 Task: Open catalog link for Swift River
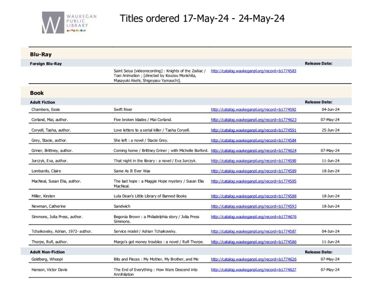pos(253,110)
